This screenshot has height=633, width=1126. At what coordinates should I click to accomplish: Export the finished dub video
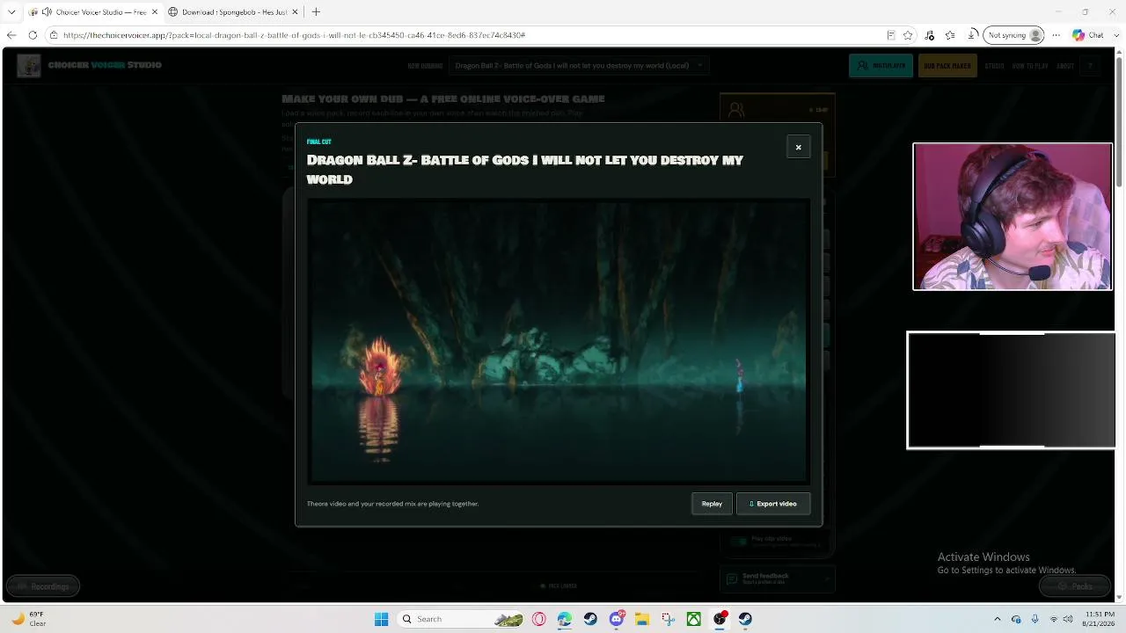tap(773, 504)
